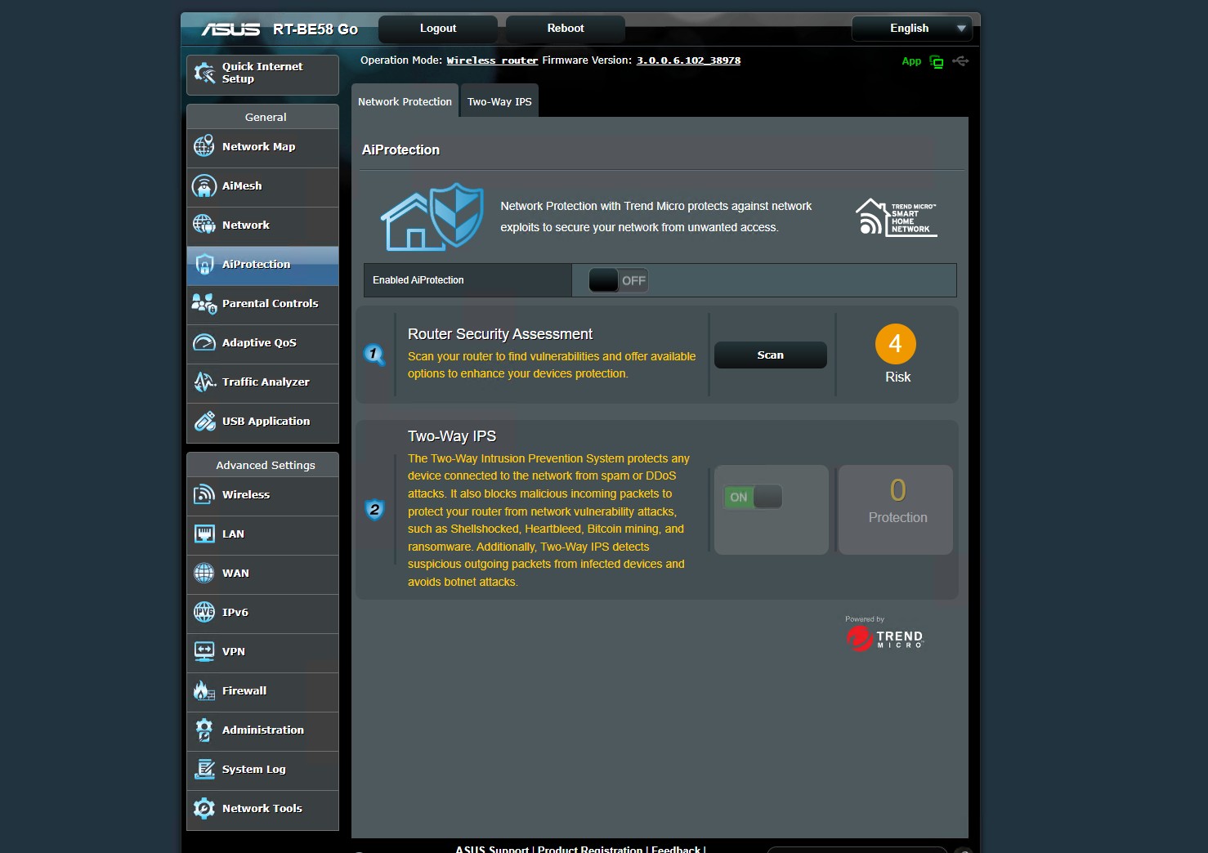
Task: Click the Network sidebar icon
Action: point(204,225)
